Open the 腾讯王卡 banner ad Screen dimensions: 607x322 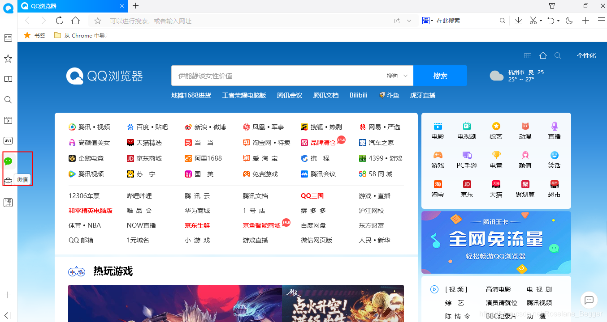(x=496, y=242)
